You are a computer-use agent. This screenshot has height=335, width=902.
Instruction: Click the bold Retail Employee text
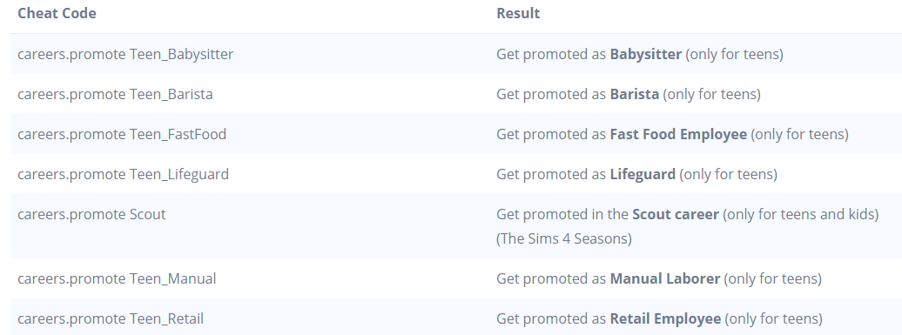click(665, 319)
